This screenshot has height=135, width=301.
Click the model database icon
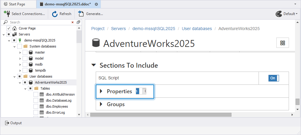click(x=30, y=58)
